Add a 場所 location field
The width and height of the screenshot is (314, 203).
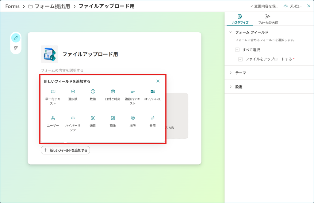coord(132,122)
